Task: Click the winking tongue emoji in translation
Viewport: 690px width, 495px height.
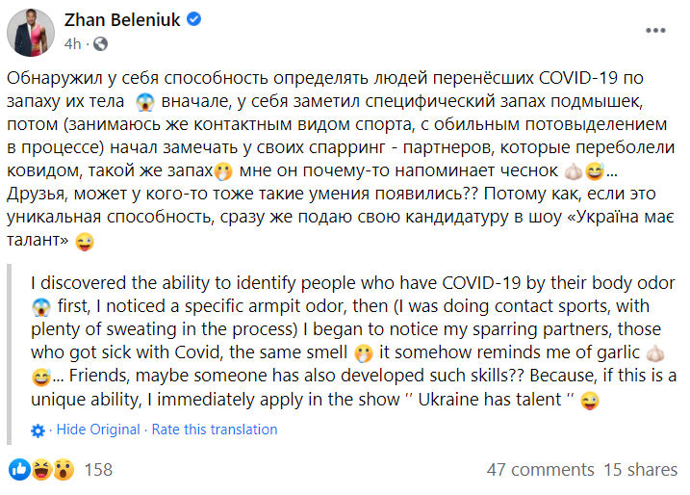Action: (x=591, y=401)
